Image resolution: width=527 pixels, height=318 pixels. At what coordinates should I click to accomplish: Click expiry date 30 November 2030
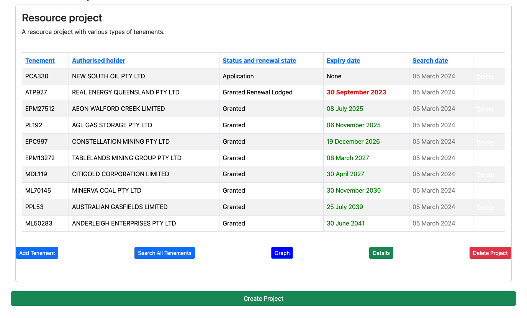354,190
